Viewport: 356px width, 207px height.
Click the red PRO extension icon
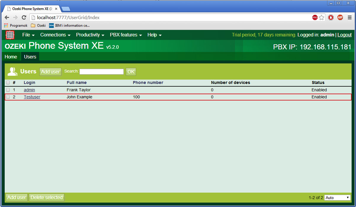coord(315,17)
